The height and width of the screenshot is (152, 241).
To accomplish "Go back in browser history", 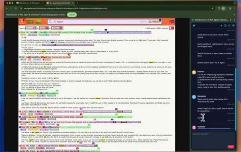I will tap(7, 8).
